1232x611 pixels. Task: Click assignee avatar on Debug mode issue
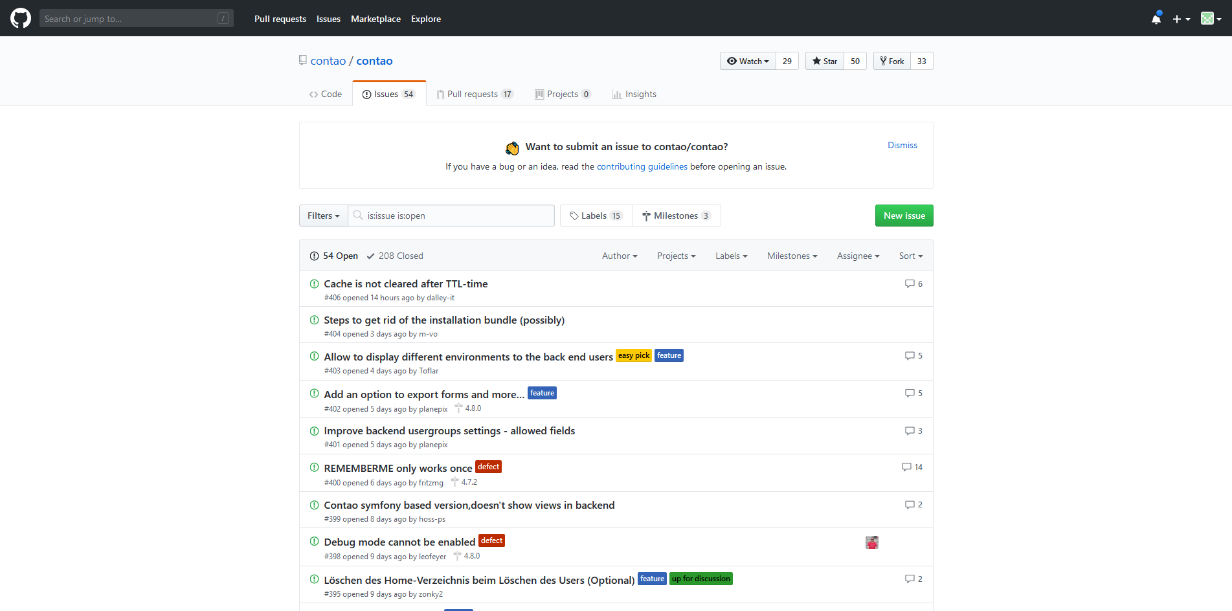tap(872, 542)
